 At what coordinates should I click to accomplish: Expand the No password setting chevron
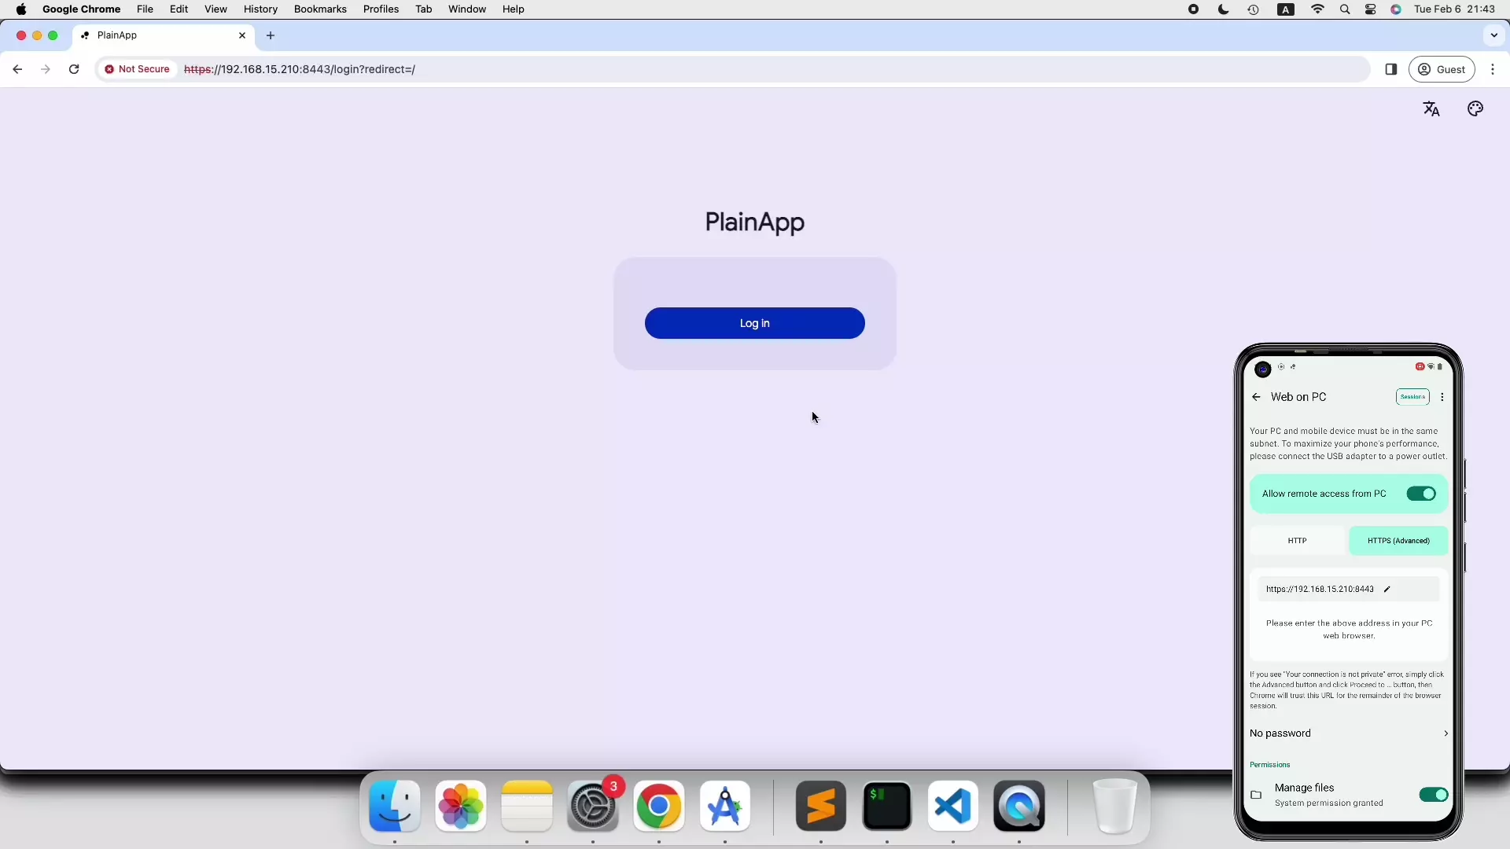(x=1446, y=733)
